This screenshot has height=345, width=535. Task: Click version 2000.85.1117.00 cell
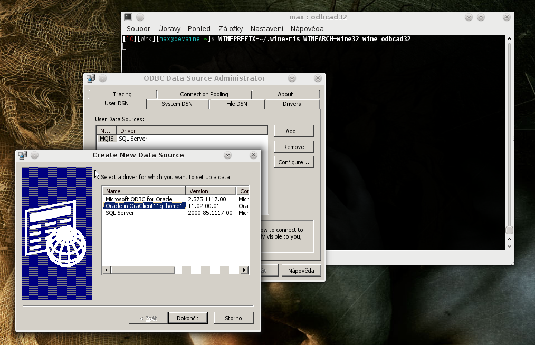[x=210, y=213]
